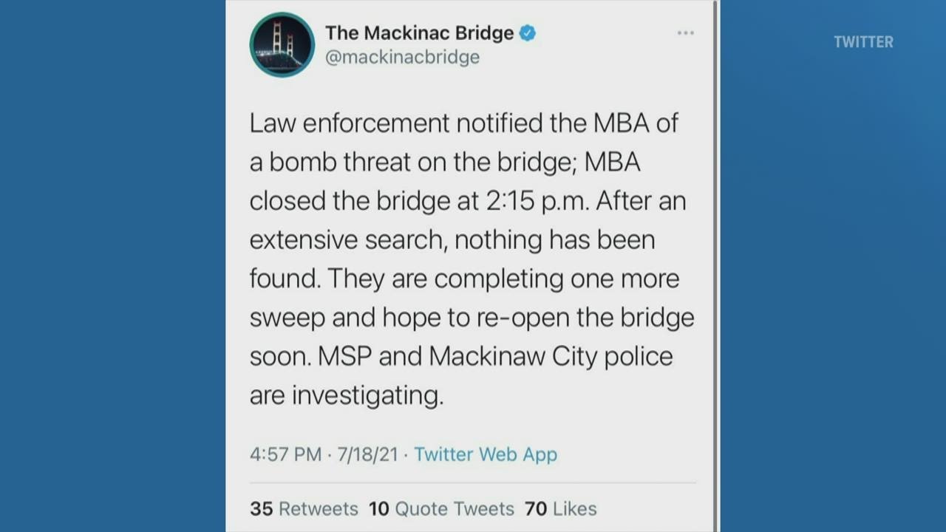Click the 4:57 PM tweet timestamp
Screen dimensions: 946x532
pos(285,454)
